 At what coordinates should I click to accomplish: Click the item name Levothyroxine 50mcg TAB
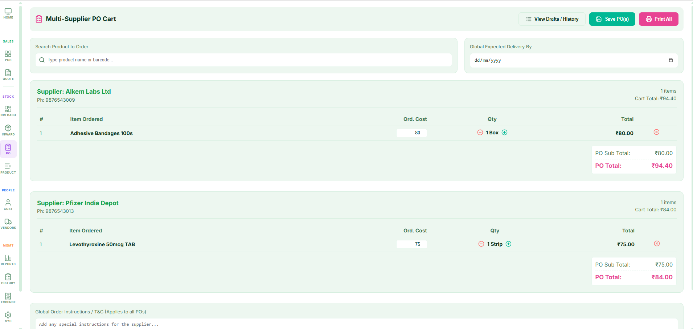pyautogui.click(x=102, y=244)
